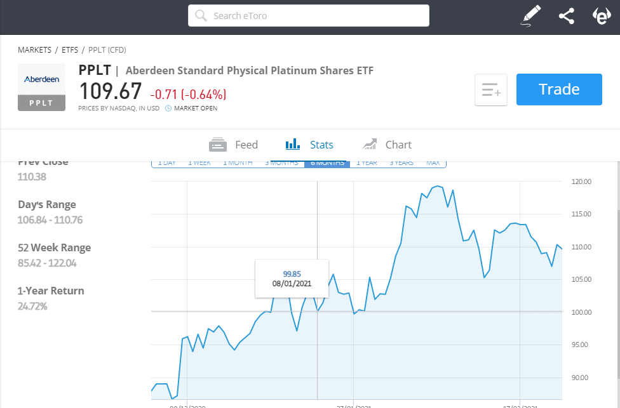
Task: Click the share icon in header
Action: pyautogui.click(x=566, y=16)
